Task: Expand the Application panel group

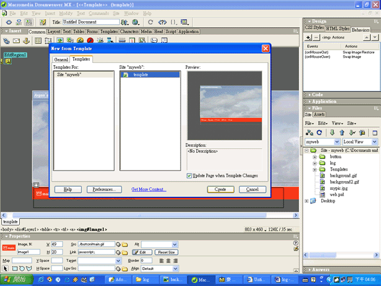Action: click(x=324, y=101)
